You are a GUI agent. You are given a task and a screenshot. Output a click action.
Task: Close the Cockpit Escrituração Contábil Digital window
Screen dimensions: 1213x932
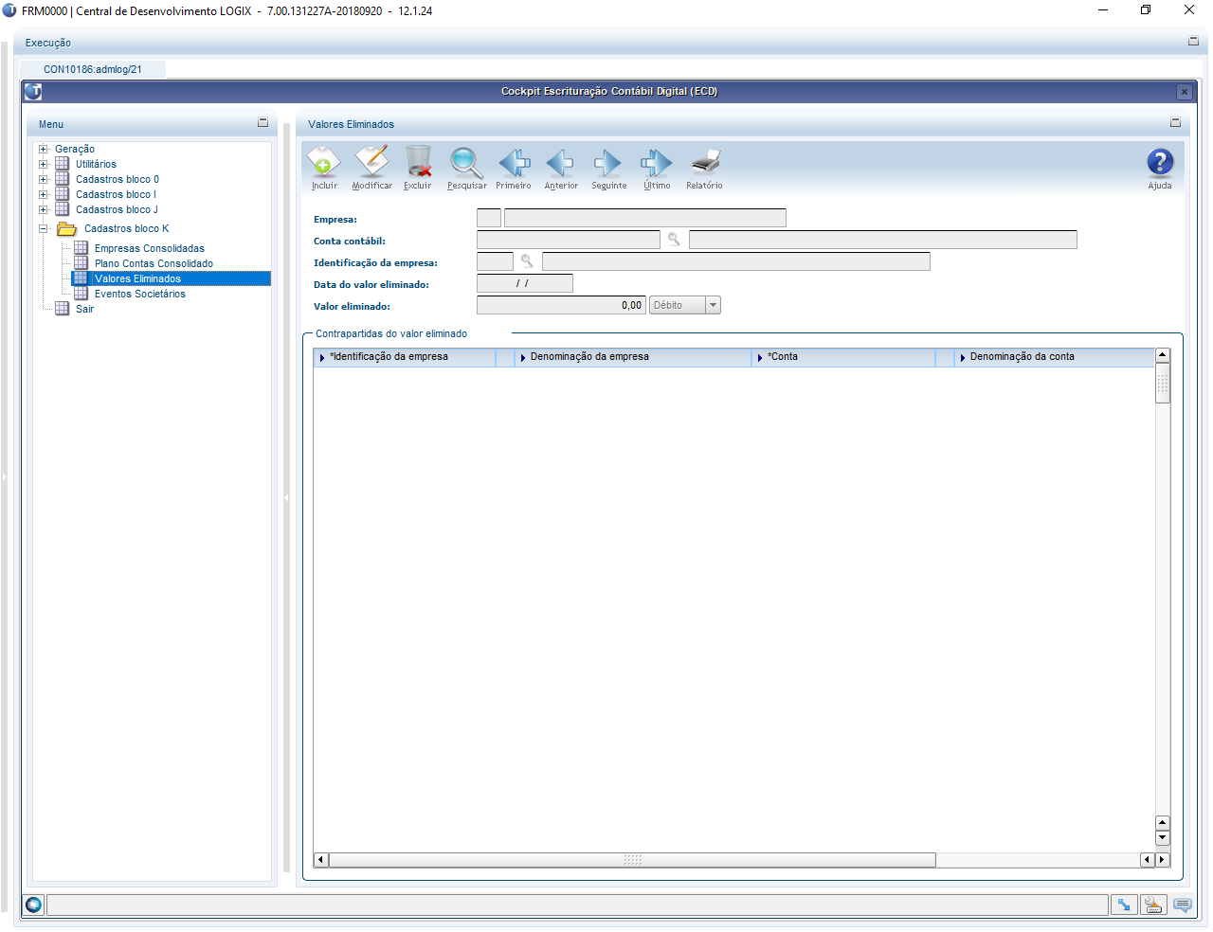click(x=1185, y=92)
